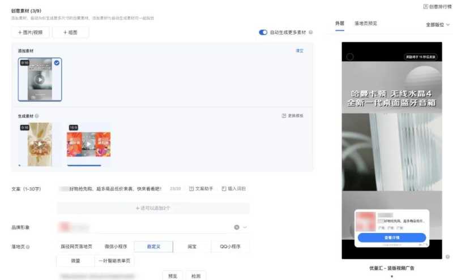Toggle the 自动生成更多素材 switch
453x280 pixels.
pos(263,32)
